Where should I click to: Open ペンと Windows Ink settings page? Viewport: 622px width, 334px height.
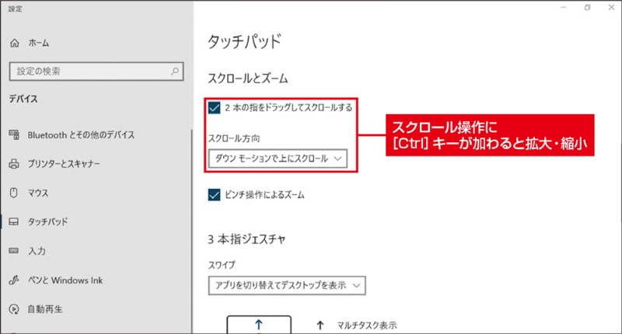[x=65, y=280]
